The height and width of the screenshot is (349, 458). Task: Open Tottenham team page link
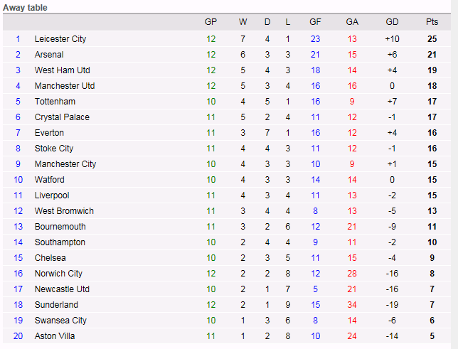55,102
